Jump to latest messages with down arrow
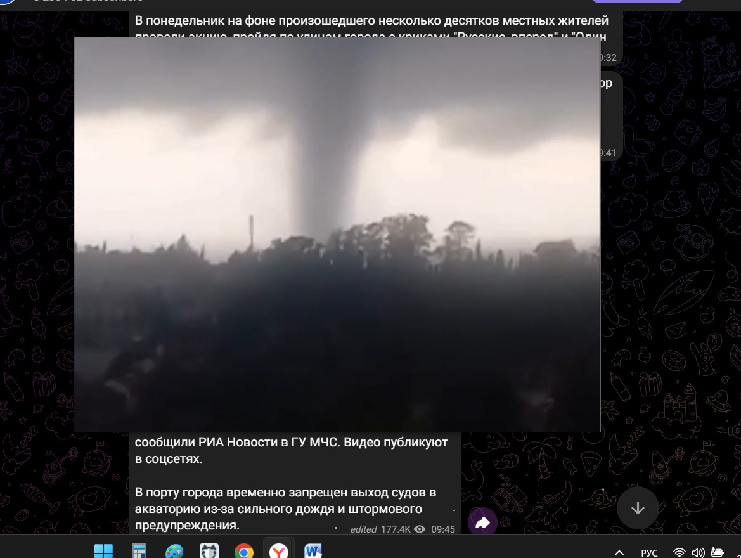Screen dimensions: 741x558 (638, 508)
